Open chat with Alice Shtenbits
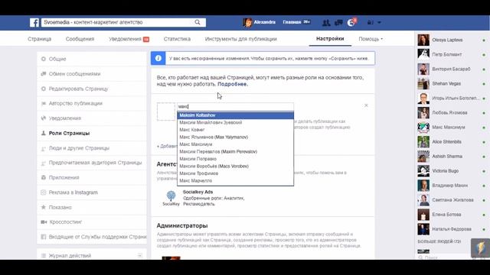The height and width of the screenshot is (275, 490). (452, 142)
